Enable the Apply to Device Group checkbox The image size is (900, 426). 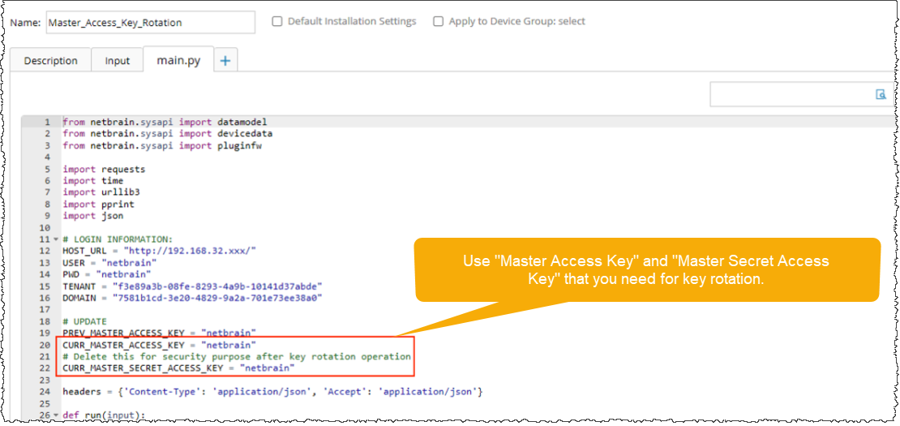click(x=439, y=22)
